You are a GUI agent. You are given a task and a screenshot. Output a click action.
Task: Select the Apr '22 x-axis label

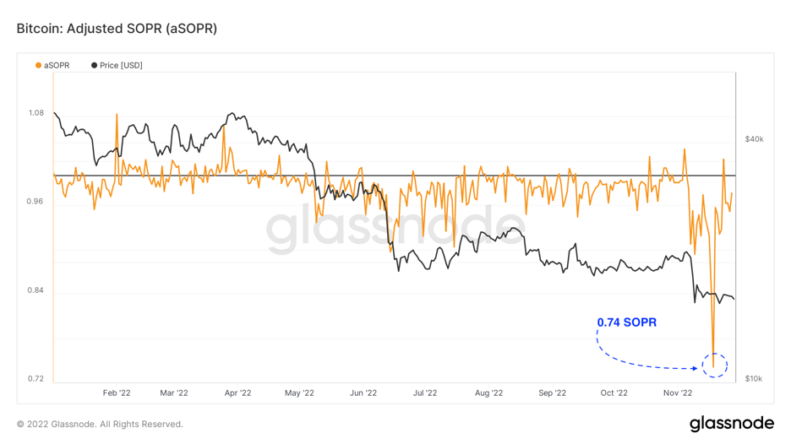point(238,393)
